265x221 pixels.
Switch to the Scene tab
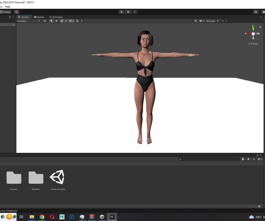[23, 17]
